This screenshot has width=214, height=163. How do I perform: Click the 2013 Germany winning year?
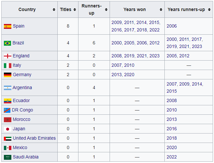coord(116,75)
